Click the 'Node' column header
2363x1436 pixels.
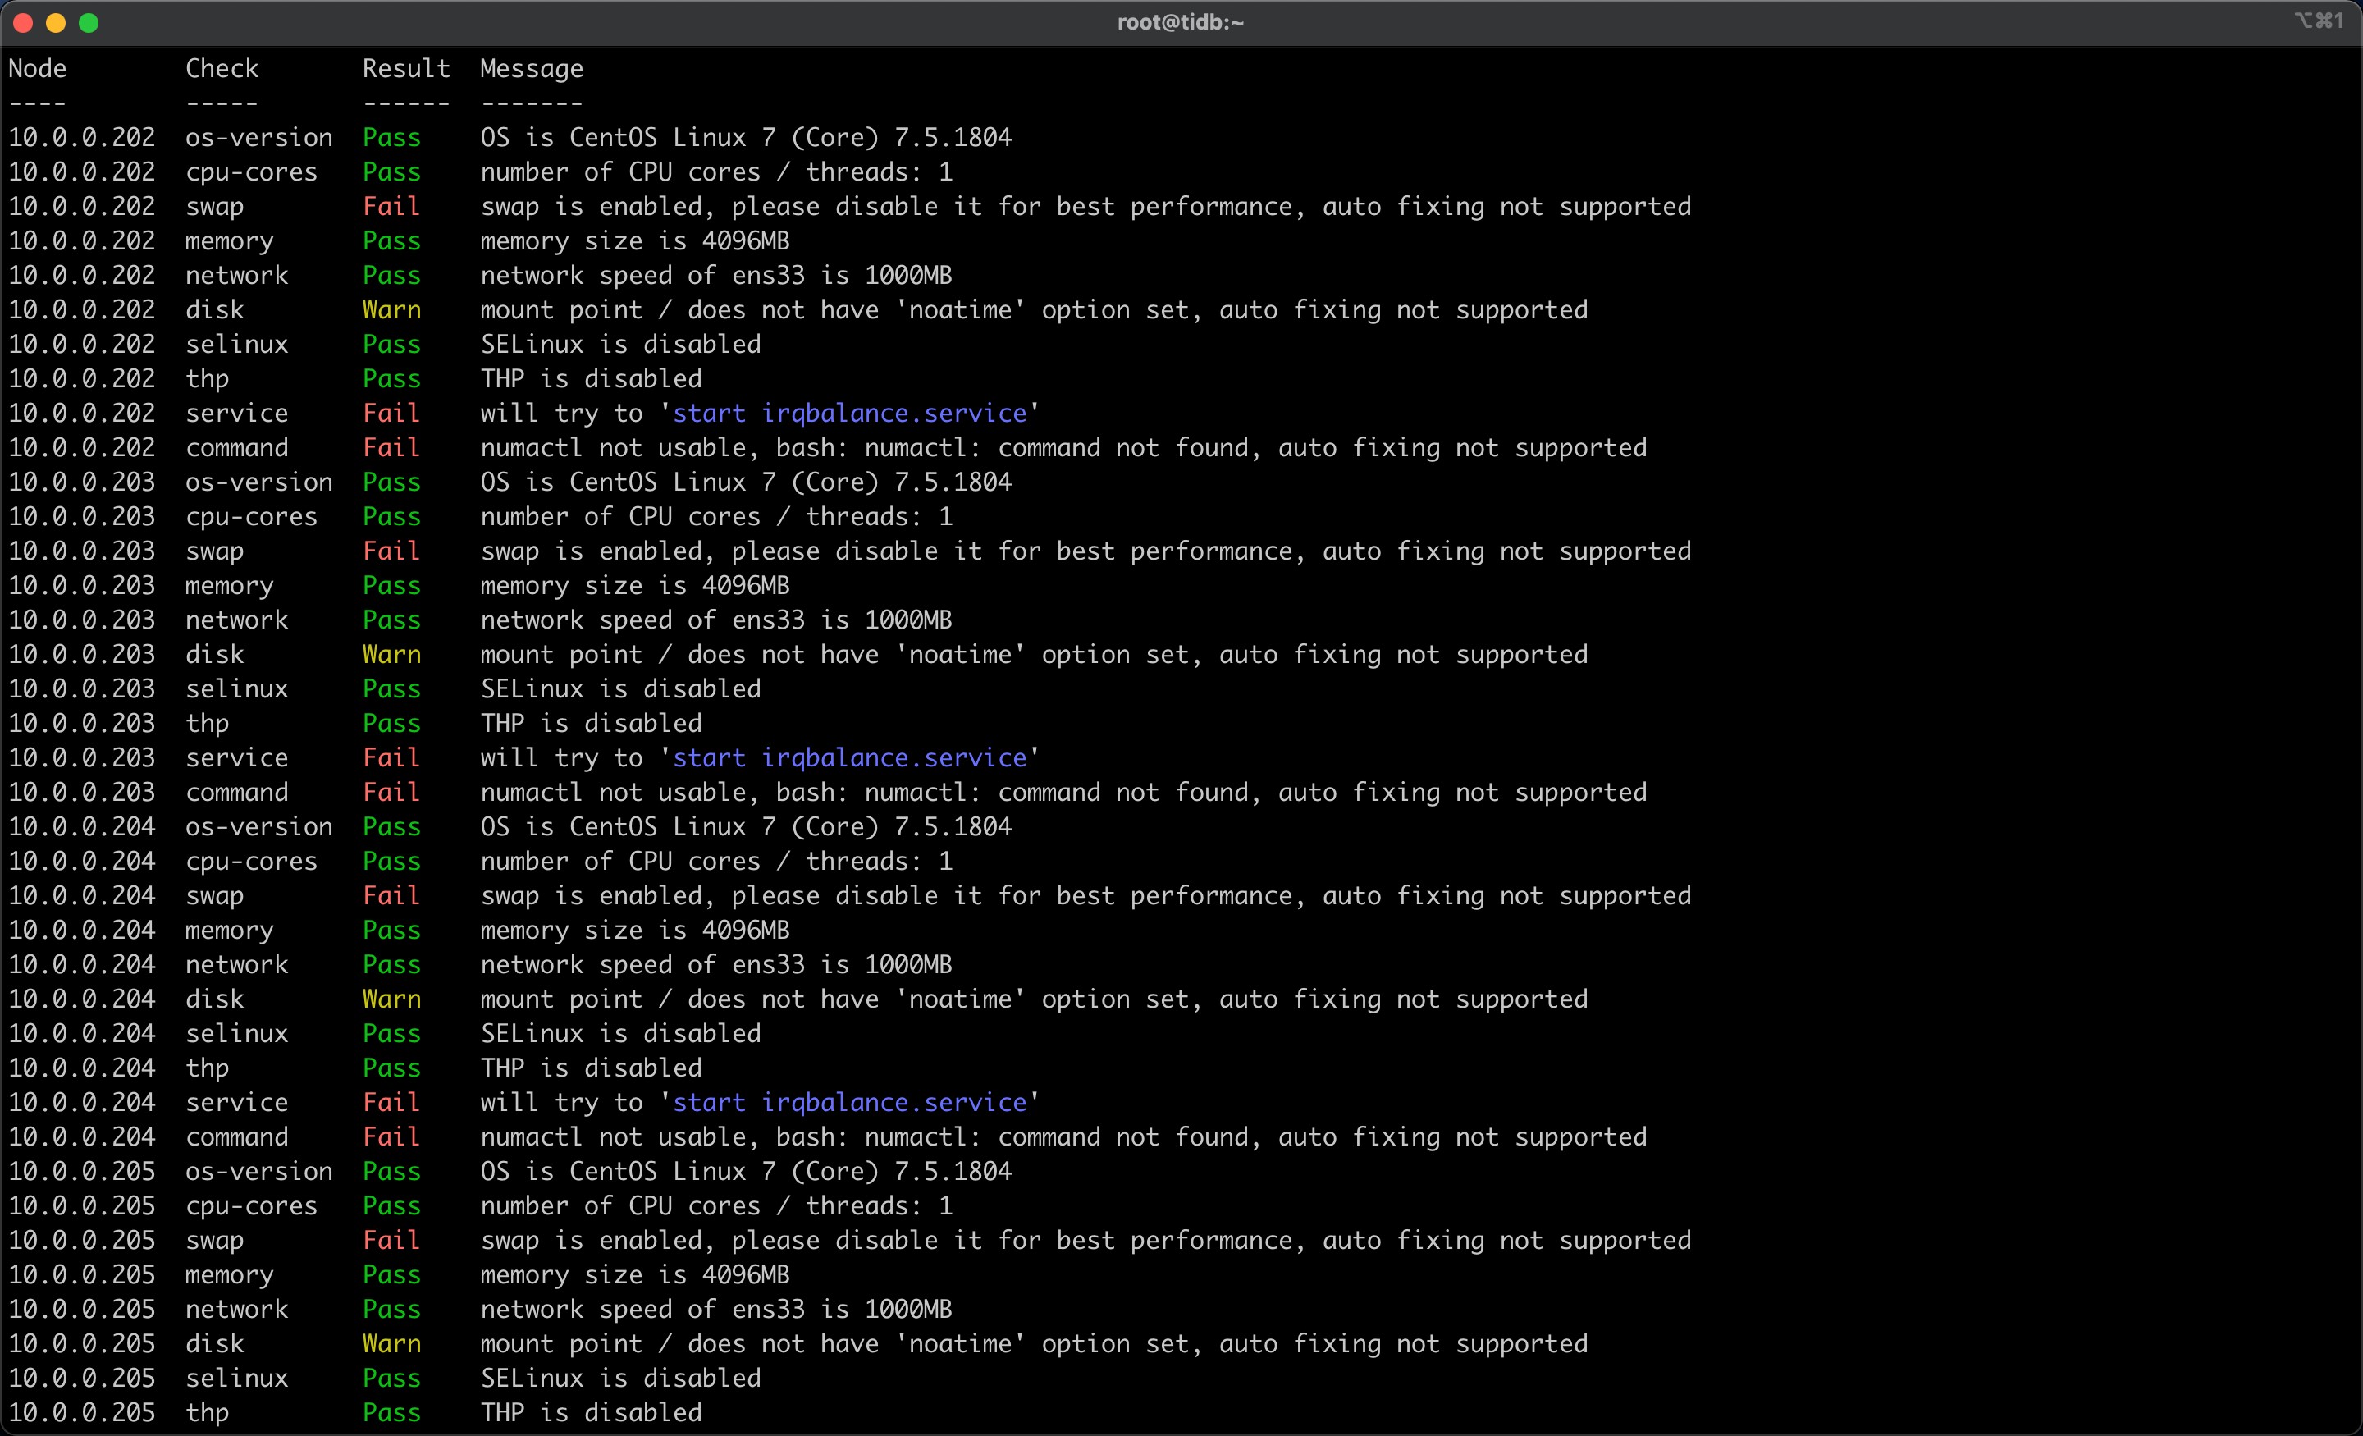[38, 69]
